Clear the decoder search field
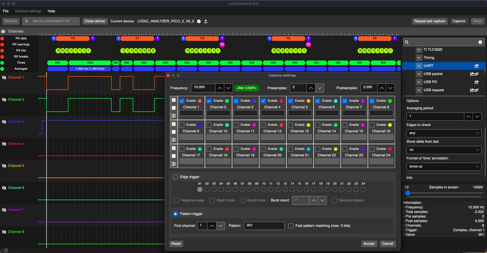 point(480,42)
